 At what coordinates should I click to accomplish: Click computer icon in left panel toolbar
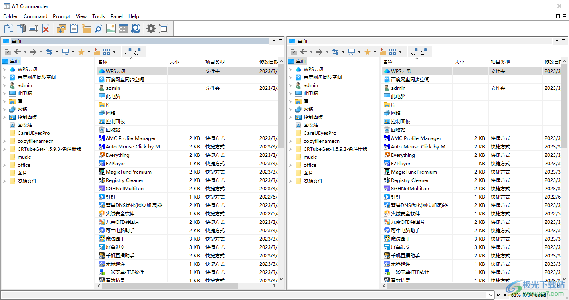pyautogui.click(x=65, y=52)
